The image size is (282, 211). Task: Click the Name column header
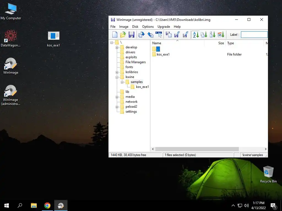point(177,43)
